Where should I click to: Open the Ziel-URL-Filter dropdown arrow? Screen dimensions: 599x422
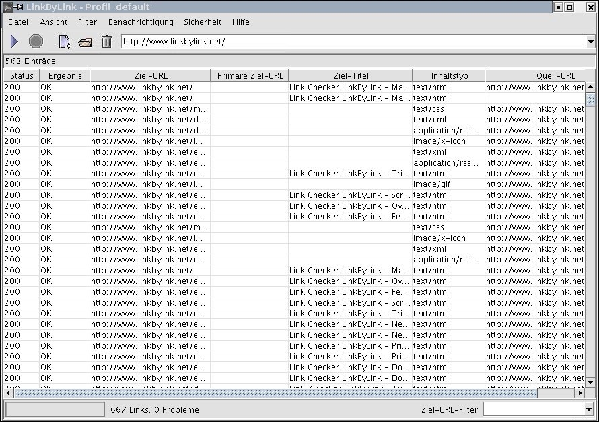pos(589,409)
